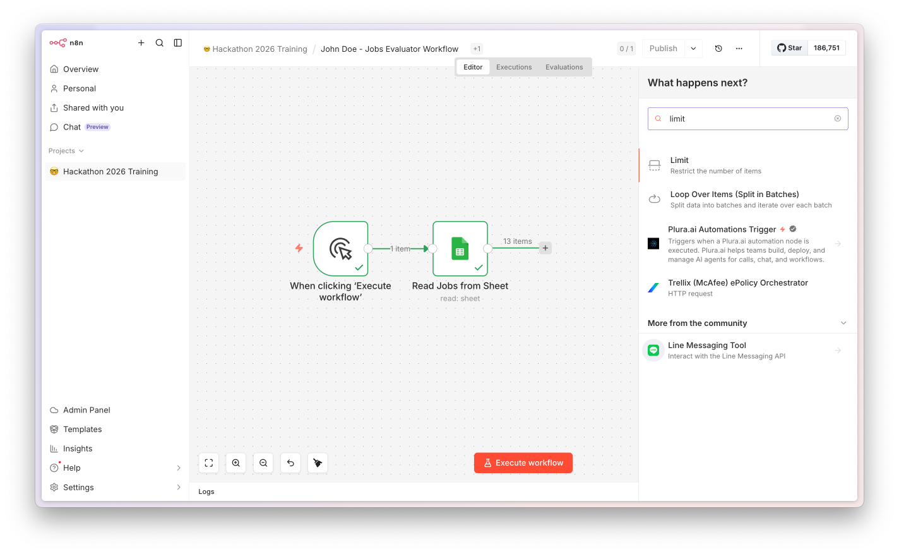The width and height of the screenshot is (899, 554).
Task: Click the undo arrow canvas button
Action: [290, 463]
